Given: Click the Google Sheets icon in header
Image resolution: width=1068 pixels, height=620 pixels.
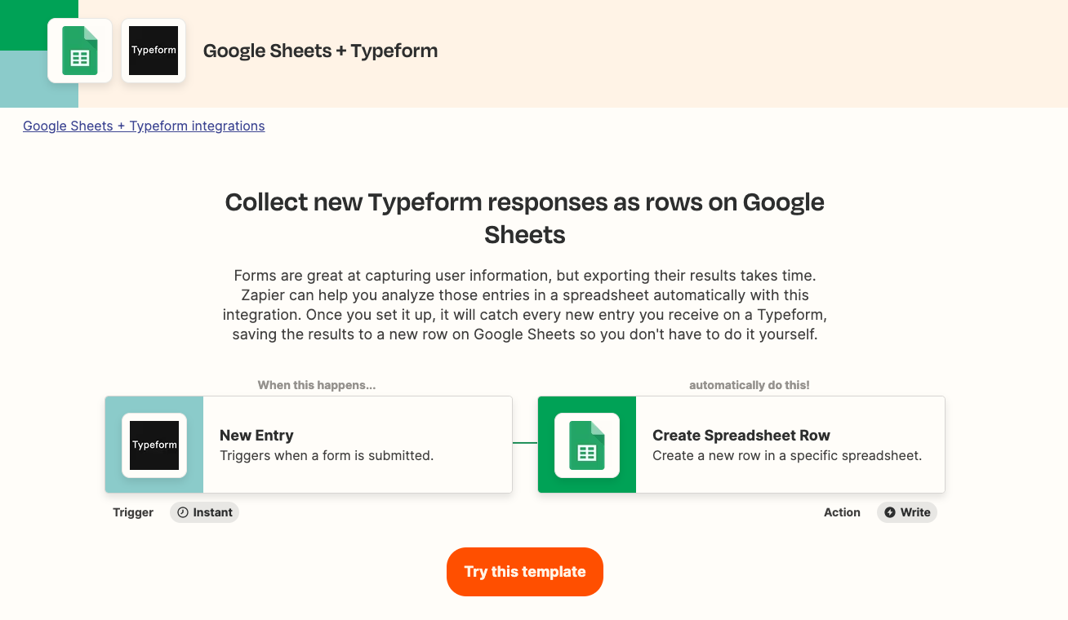Looking at the screenshot, I should (80, 51).
